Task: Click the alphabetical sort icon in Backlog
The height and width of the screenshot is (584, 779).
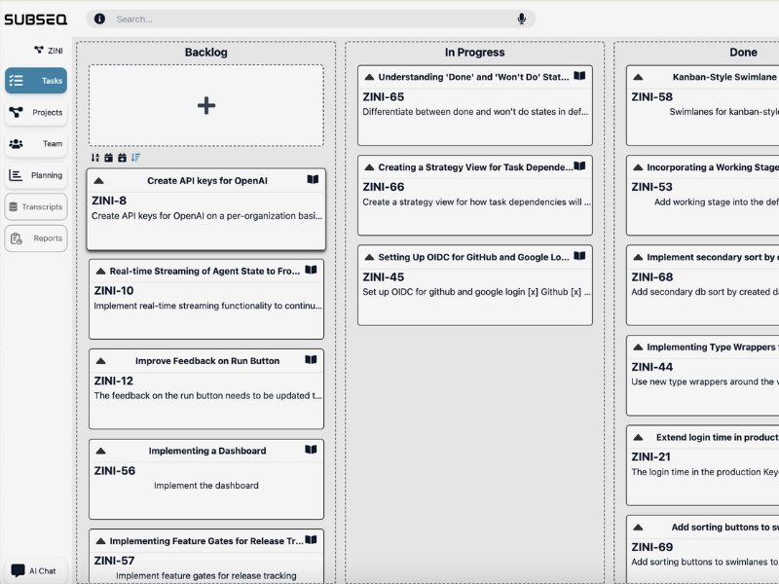Action: tap(95, 158)
